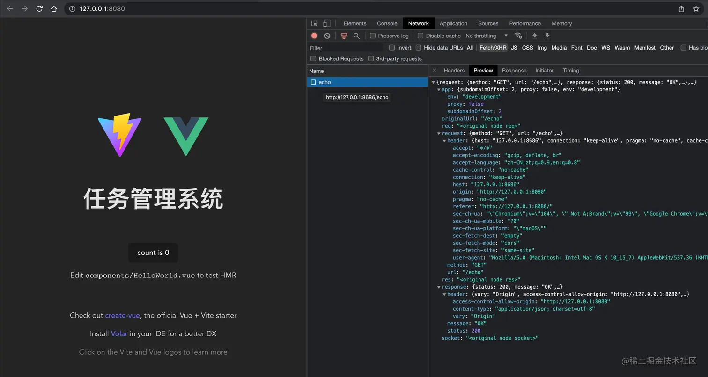The width and height of the screenshot is (708, 377).
Task: Click the share icon in the address bar
Action: (681, 8)
